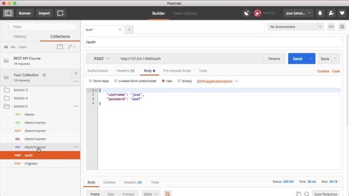Search the response body icon
Screen dimensions: 349x196
306,194
